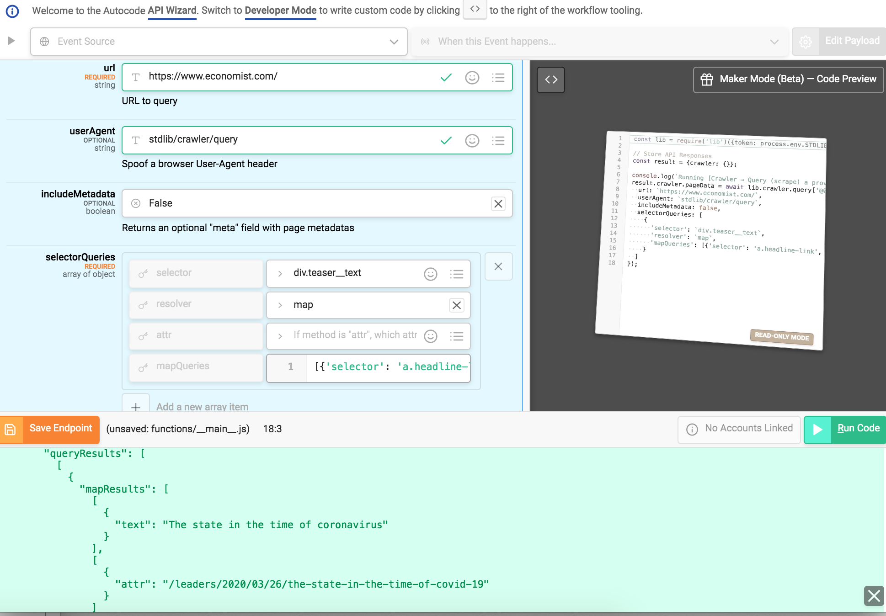Image resolution: width=886 pixels, height=616 pixels.
Task: Click the "text" result line about coronavirus
Action: click(251, 525)
